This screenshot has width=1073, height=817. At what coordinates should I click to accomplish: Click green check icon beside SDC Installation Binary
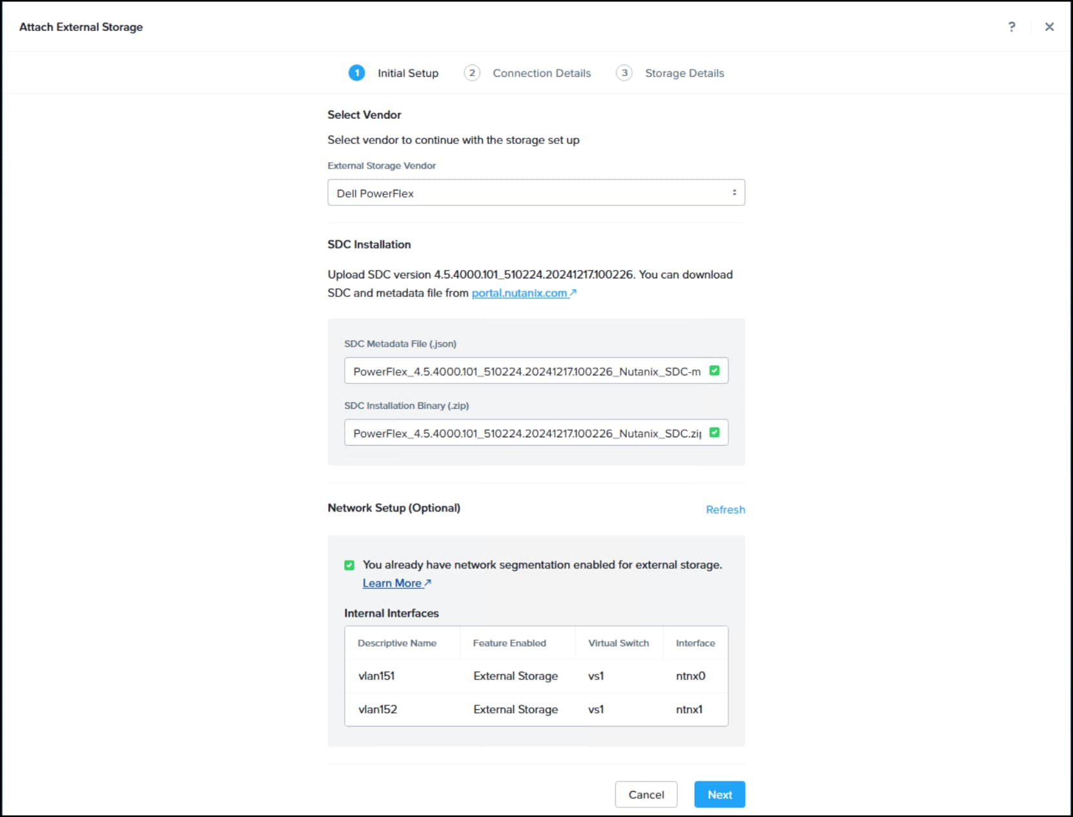(714, 433)
